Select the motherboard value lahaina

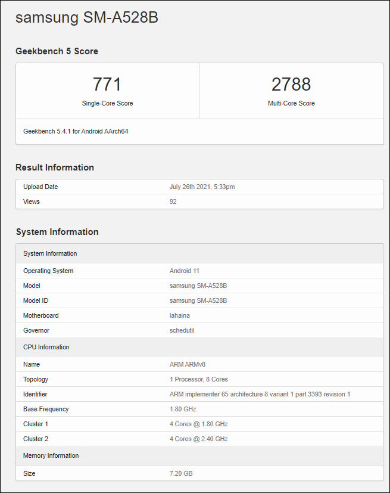pos(180,315)
